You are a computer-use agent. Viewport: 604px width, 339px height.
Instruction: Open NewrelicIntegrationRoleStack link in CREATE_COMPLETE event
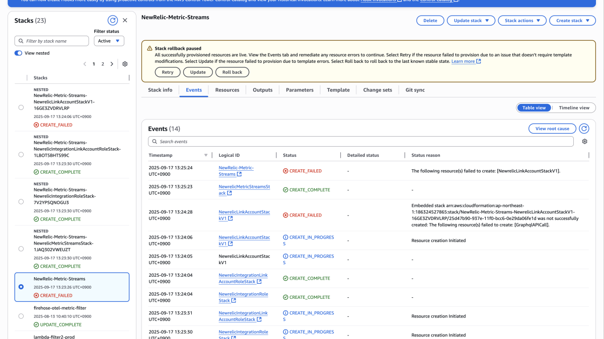coord(243,297)
